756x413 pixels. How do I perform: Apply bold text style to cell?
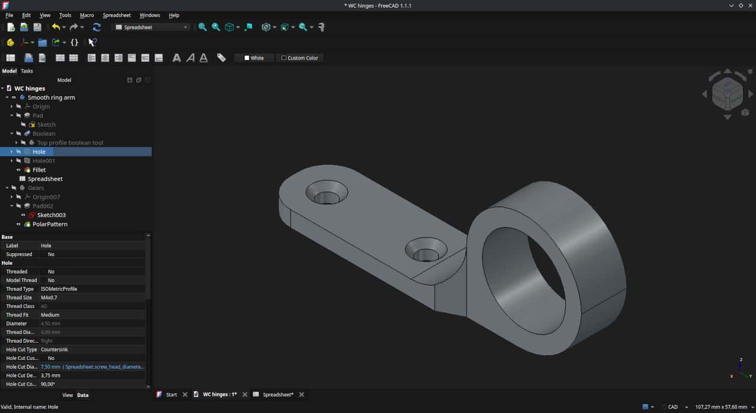pyautogui.click(x=177, y=58)
